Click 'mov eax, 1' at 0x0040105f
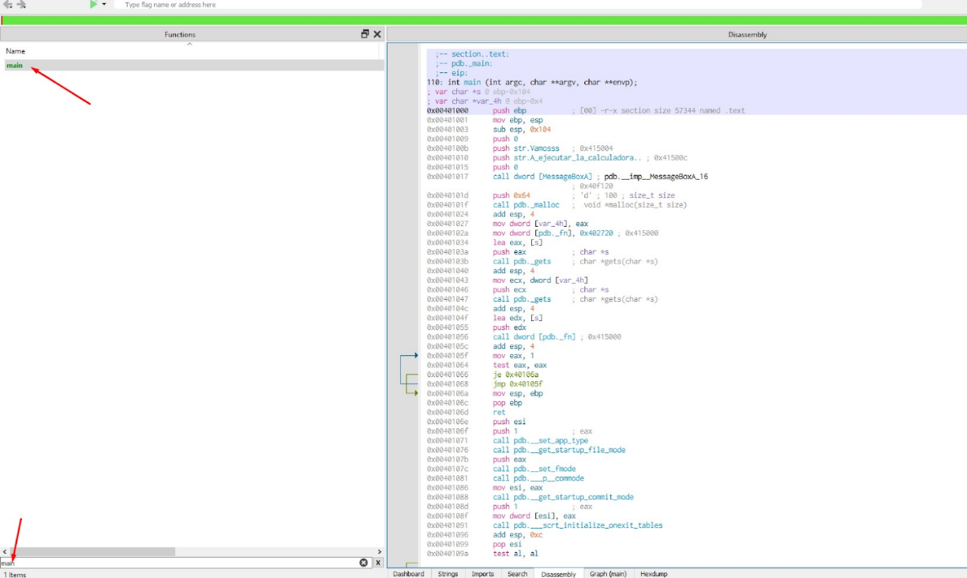The height and width of the screenshot is (578, 967). (513, 356)
